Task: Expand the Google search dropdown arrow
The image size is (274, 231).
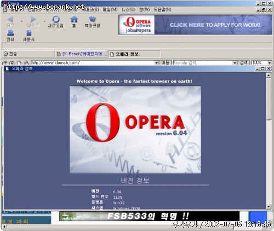Action: [235, 63]
